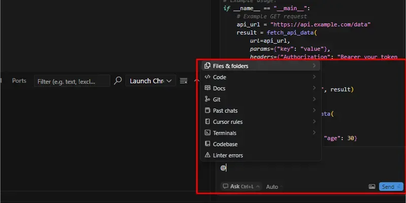The width and height of the screenshot is (406, 203).
Task: Choose Terminals from the context list
Action: point(261,133)
